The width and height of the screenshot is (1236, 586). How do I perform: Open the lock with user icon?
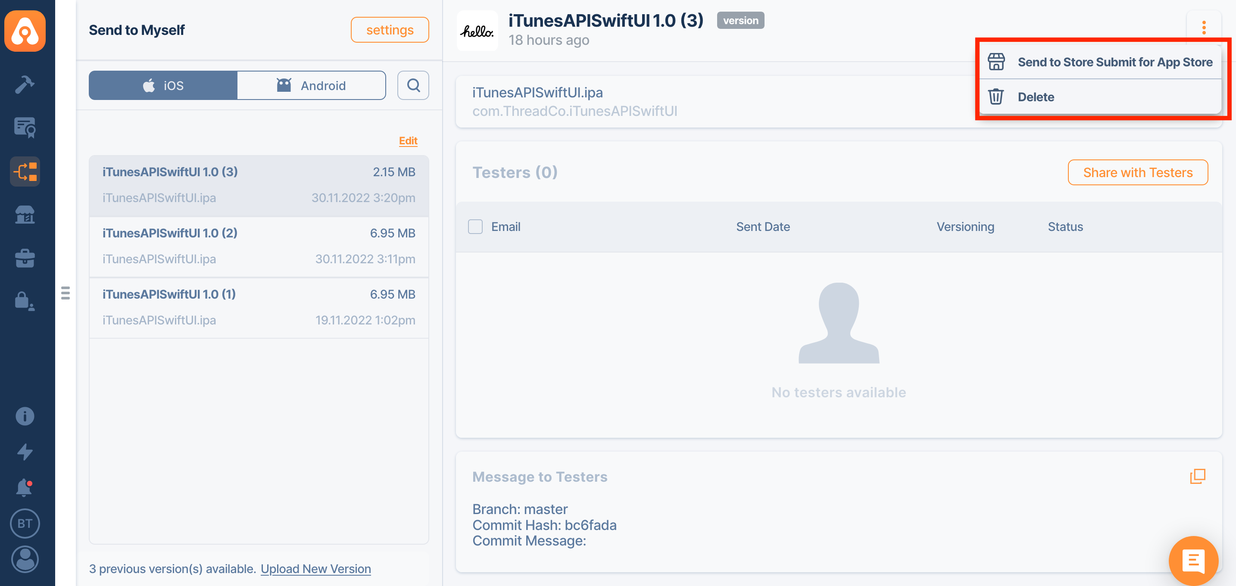click(x=25, y=301)
